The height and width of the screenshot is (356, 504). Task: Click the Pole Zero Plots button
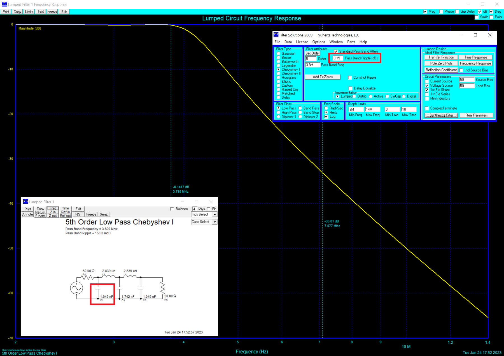point(441,63)
